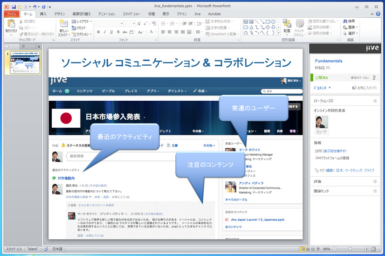Open the Layout (レイアウト) dropdown
Image resolution: width=385 pixels, height=256 pixels.
pyautogui.click(x=82, y=21)
